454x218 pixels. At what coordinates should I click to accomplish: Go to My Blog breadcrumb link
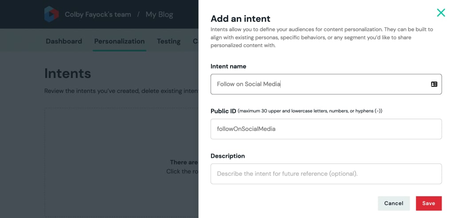(159, 15)
